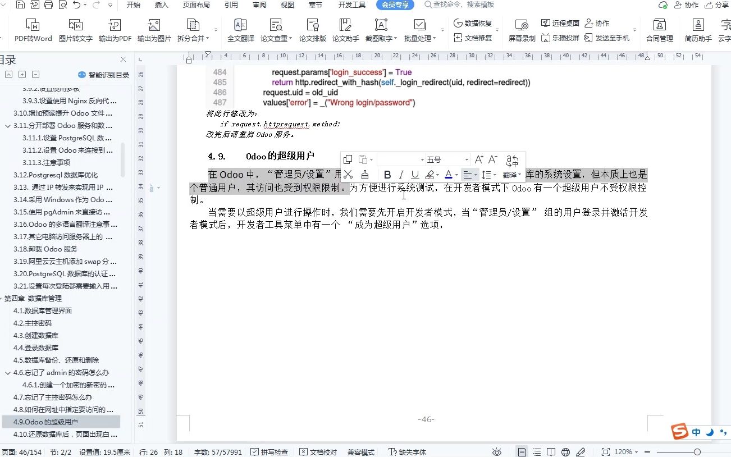Toggle underline on the selected text

(x=415, y=175)
